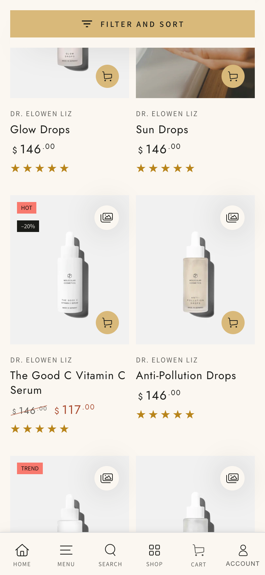Add Good C Vitamin C Serum to cart
The width and height of the screenshot is (265, 575).
[107, 323]
